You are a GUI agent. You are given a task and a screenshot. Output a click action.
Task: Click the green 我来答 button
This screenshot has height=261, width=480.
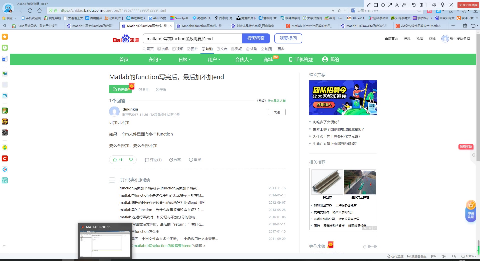click(x=120, y=89)
